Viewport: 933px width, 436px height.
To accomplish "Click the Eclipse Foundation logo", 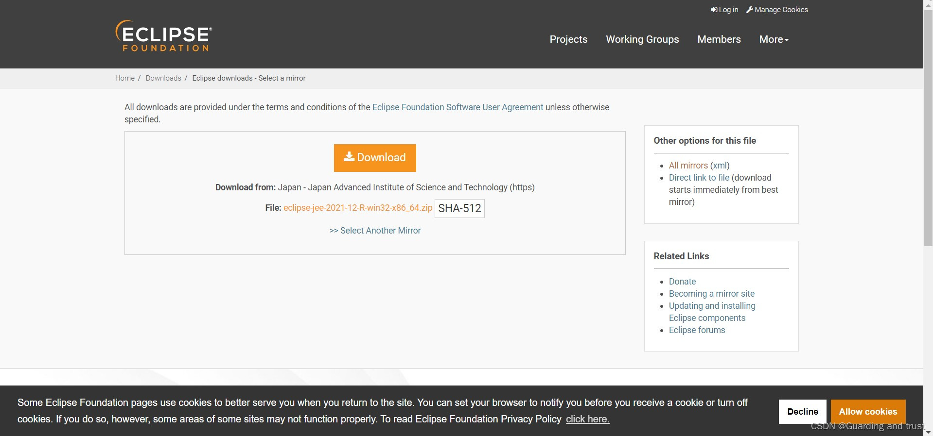I will (x=163, y=36).
